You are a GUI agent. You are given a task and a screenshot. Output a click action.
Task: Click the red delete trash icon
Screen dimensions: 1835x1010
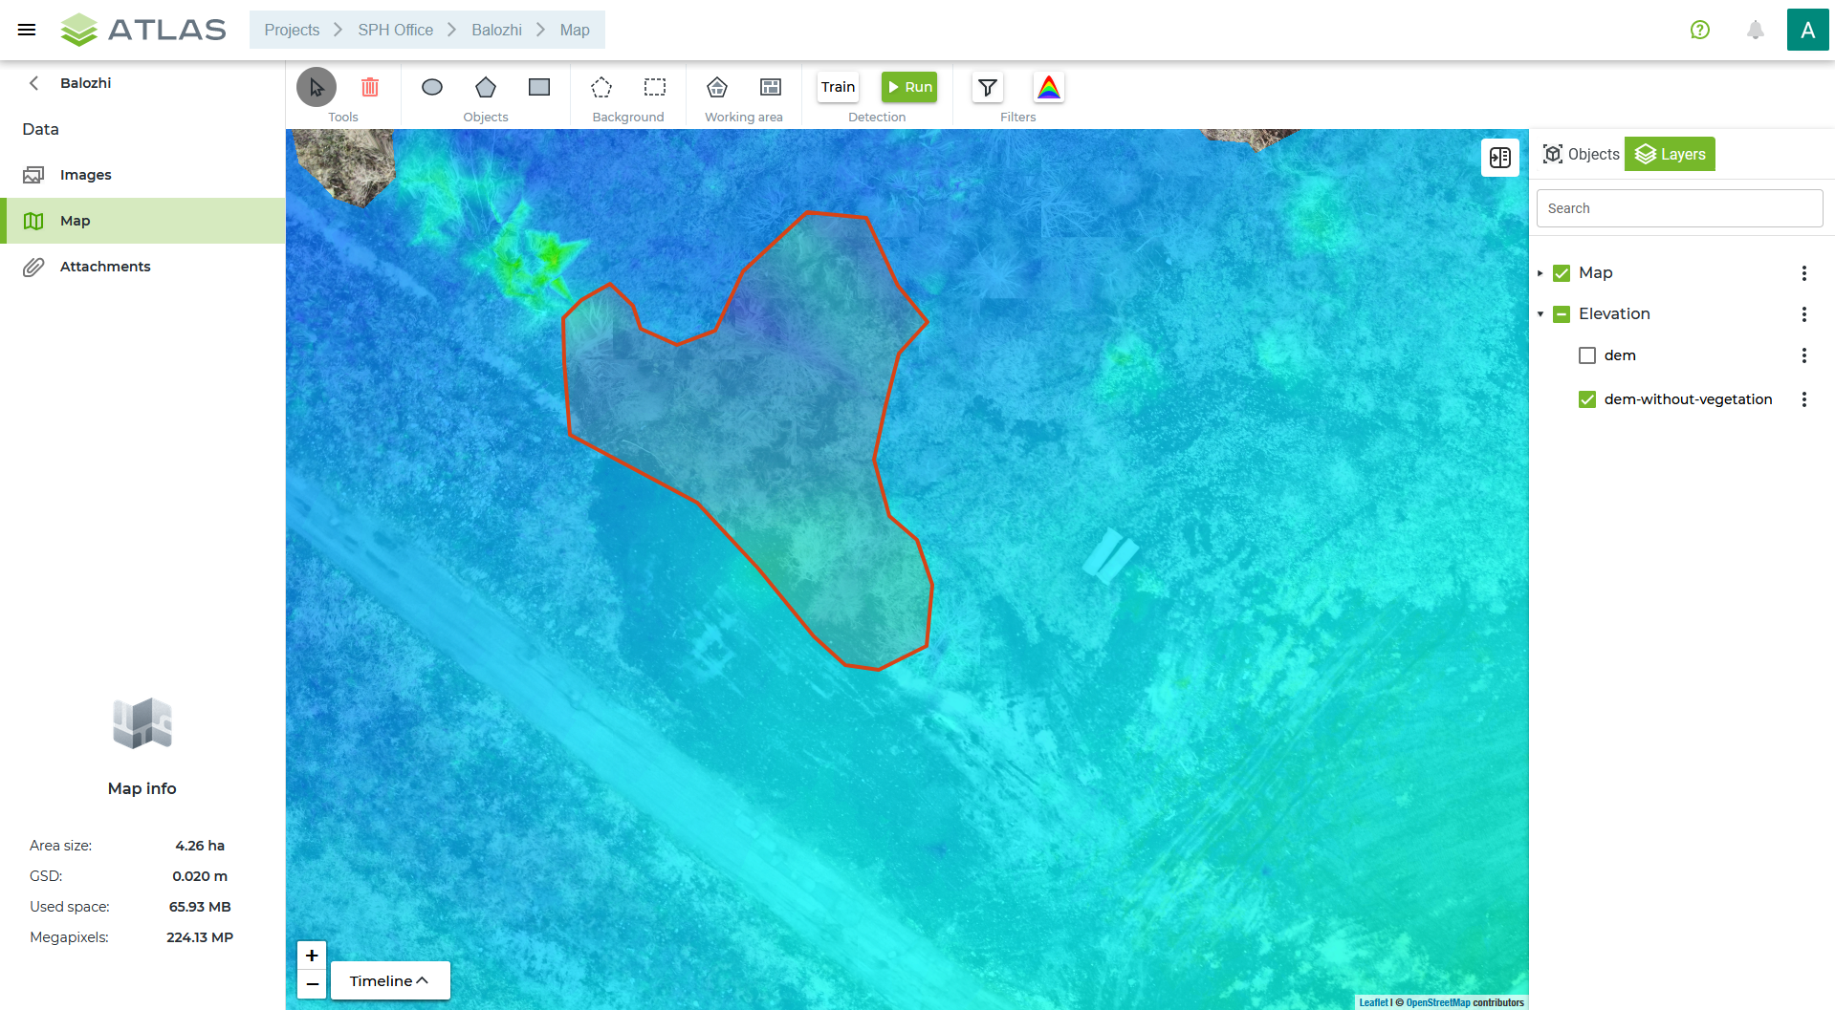click(x=370, y=87)
